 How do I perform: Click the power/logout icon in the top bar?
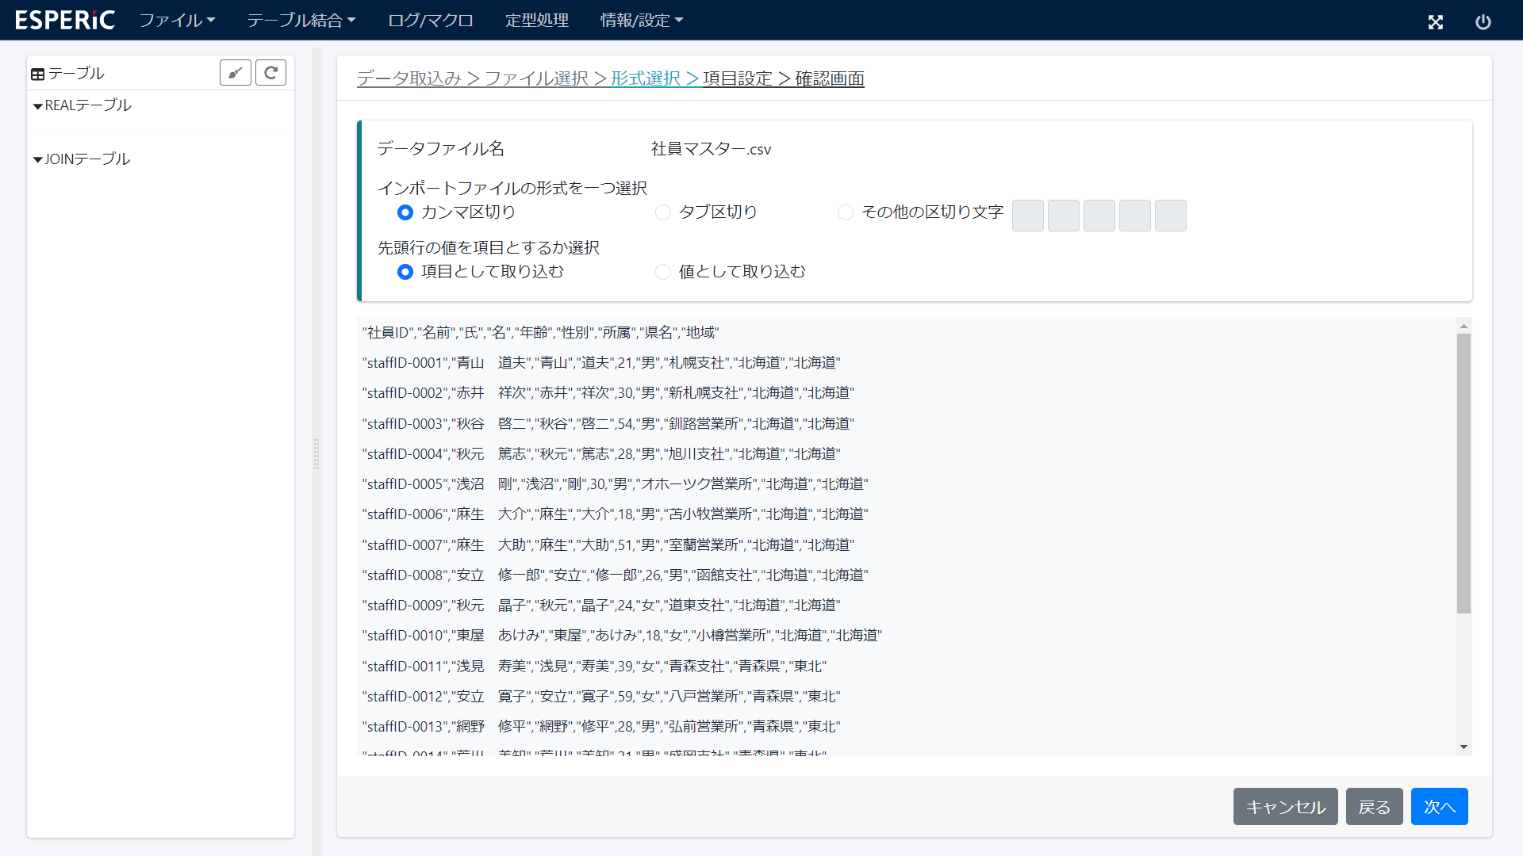tap(1484, 22)
